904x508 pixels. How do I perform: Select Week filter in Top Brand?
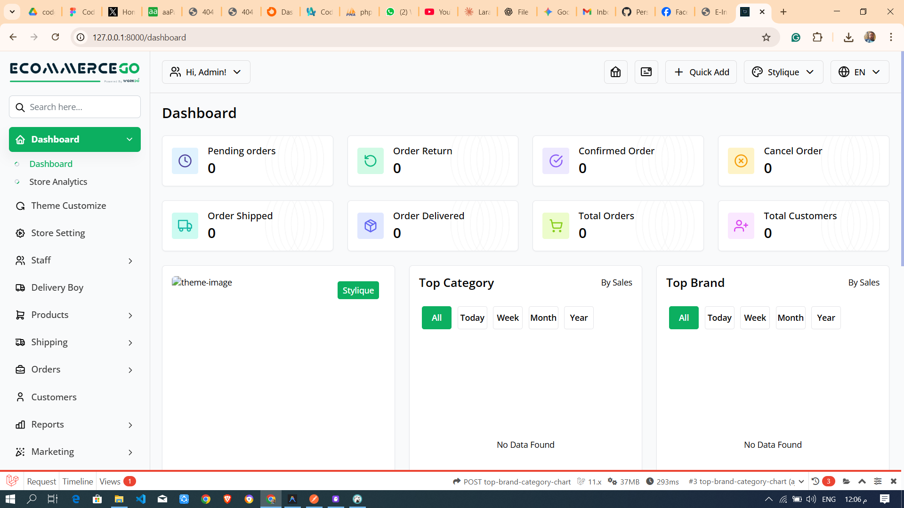click(x=755, y=317)
